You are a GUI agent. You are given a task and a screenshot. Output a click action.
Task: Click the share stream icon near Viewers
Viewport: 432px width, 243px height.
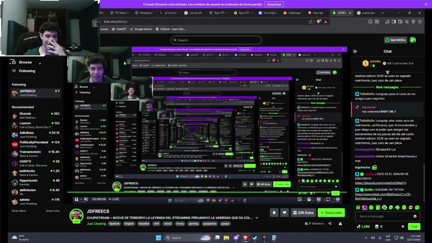point(330,223)
